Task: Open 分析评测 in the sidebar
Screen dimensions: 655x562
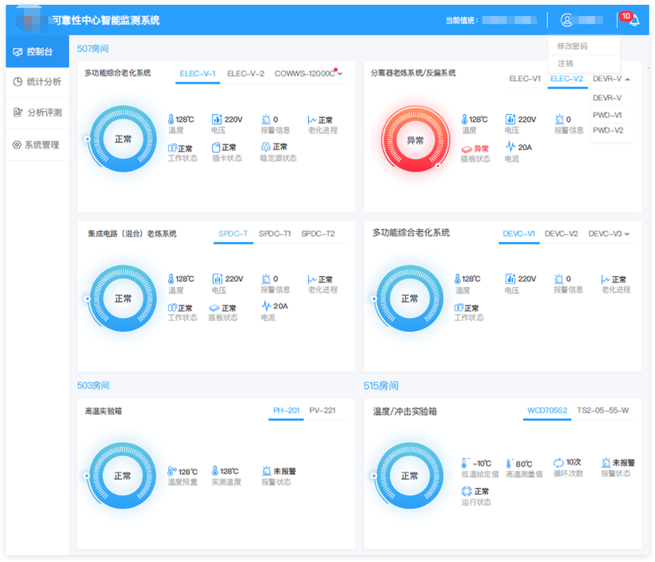Action: click(38, 113)
